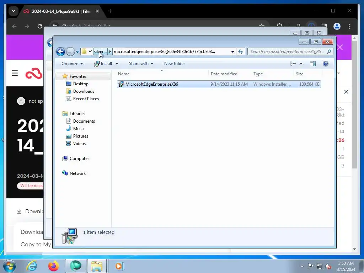
Task: Close the purple banner with the X
Action: tap(340, 48)
